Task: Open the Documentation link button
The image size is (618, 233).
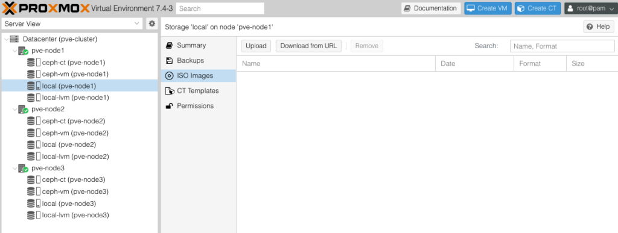Action: click(x=431, y=8)
